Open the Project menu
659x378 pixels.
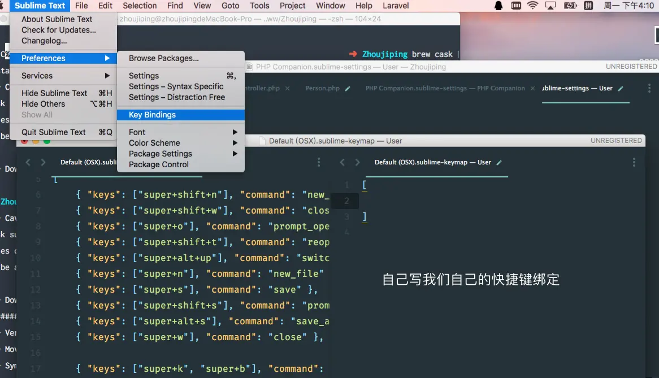[x=293, y=6]
